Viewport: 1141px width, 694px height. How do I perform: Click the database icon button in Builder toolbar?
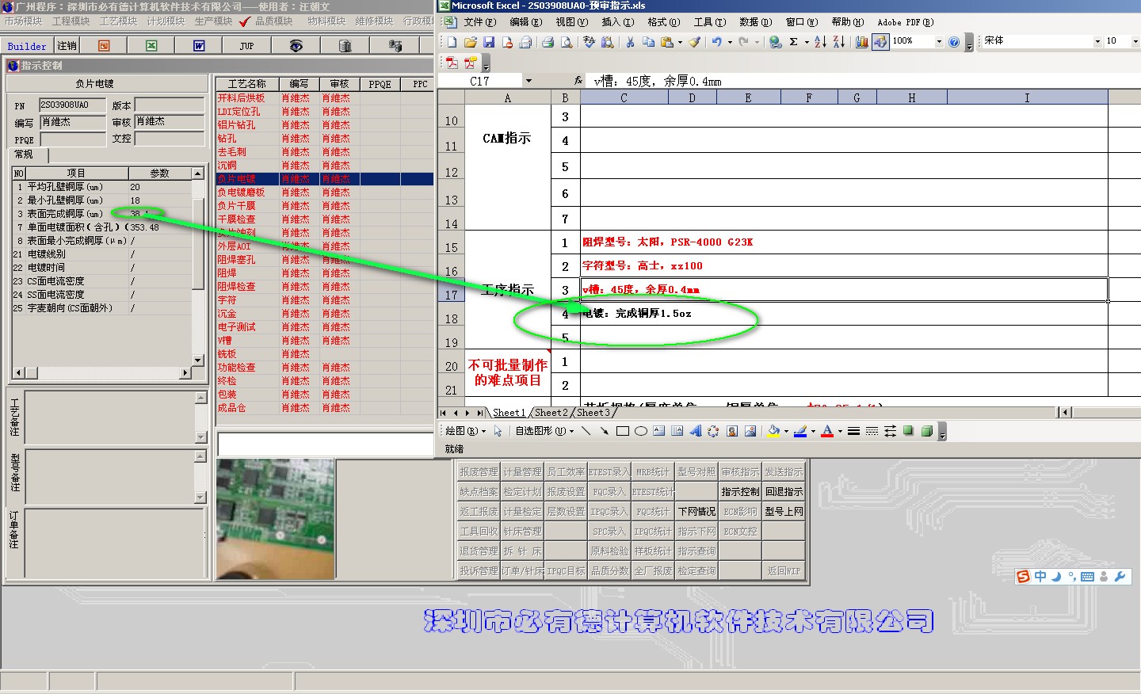345,46
